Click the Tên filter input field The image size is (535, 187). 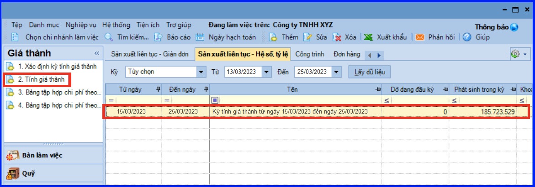click(x=300, y=100)
